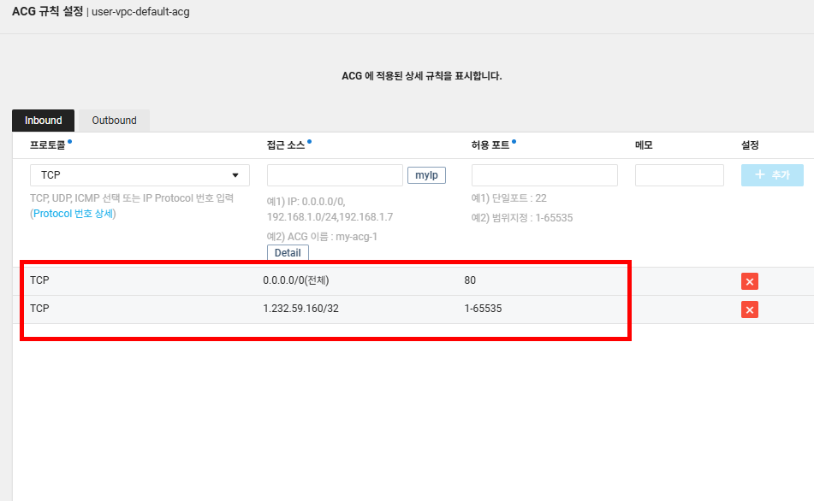Click TCP in the 1-65535 row
This screenshot has height=501, width=814.
39,309
